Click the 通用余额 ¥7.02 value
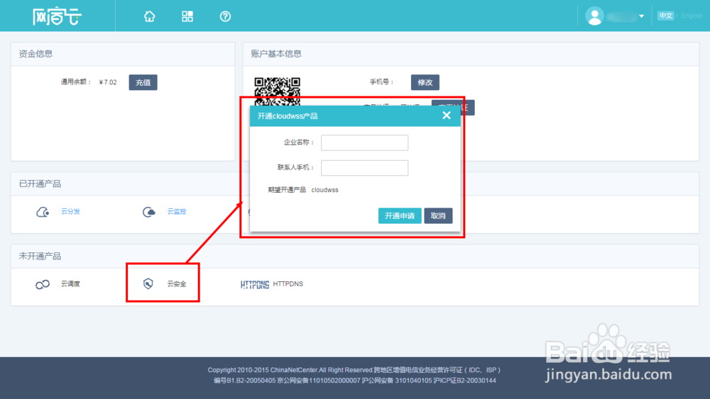The width and height of the screenshot is (710, 399). 108,82
